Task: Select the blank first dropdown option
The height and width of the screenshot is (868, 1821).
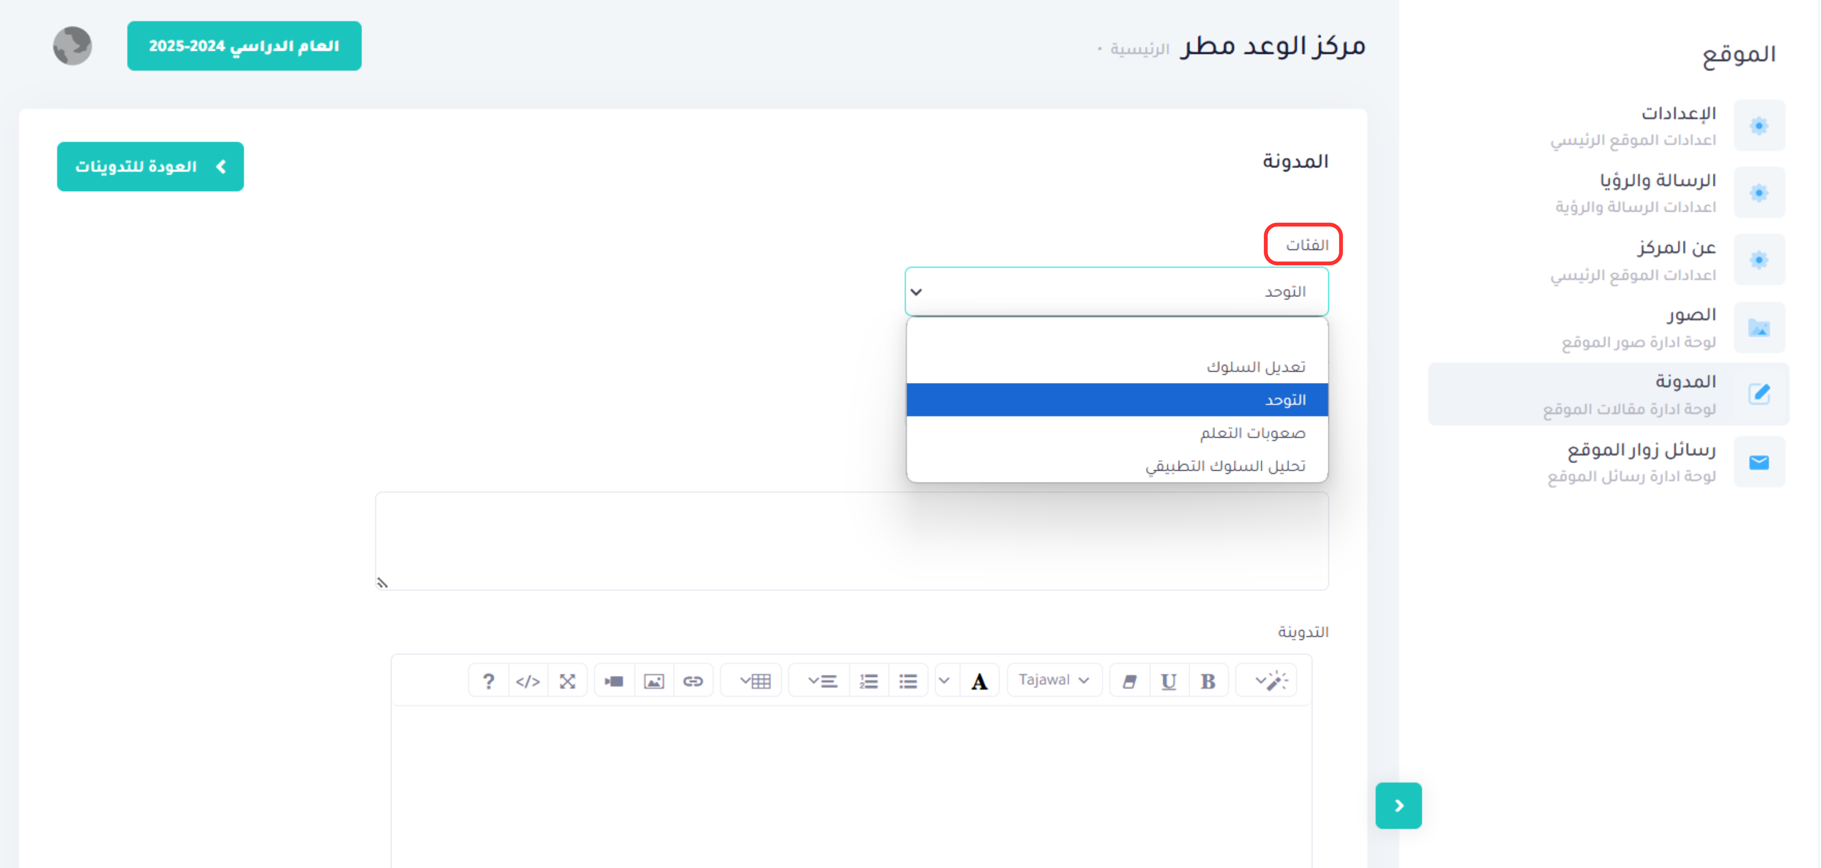Action: [1117, 334]
